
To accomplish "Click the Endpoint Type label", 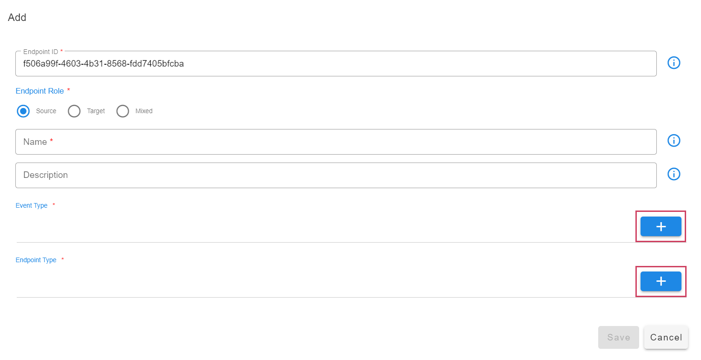I will click(x=36, y=260).
